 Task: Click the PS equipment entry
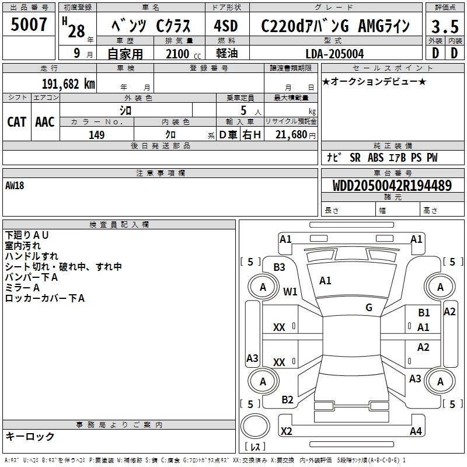tap(416, 158)
